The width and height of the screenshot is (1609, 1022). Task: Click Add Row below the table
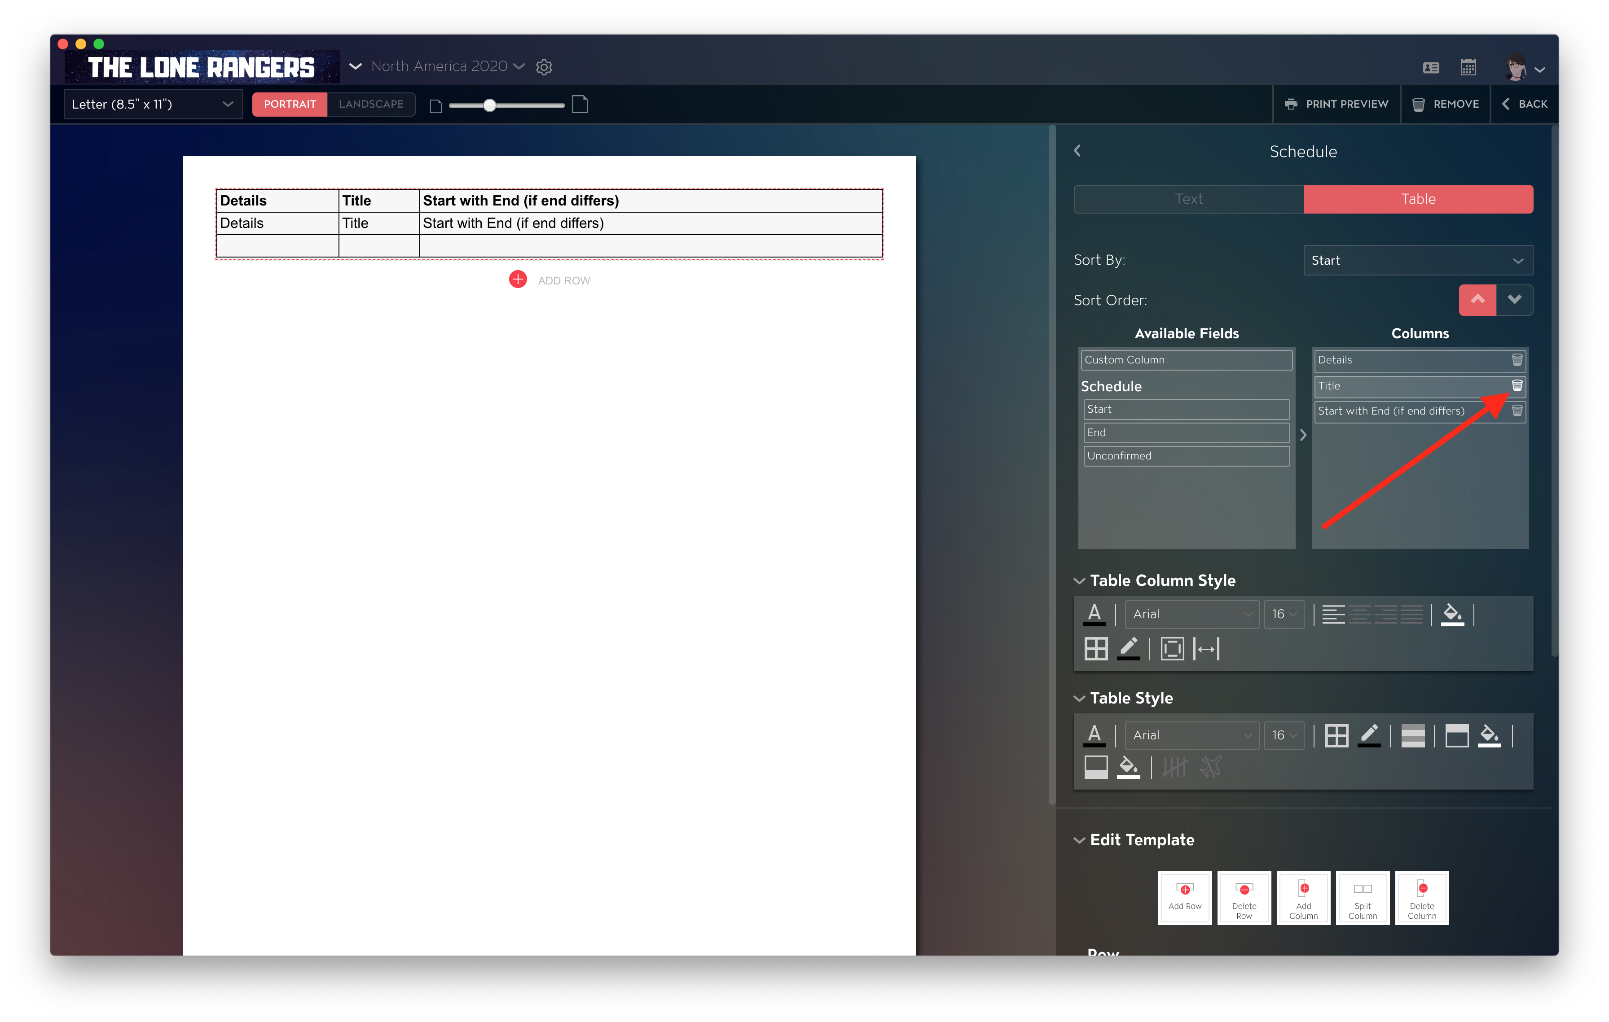tap(549, 280)
